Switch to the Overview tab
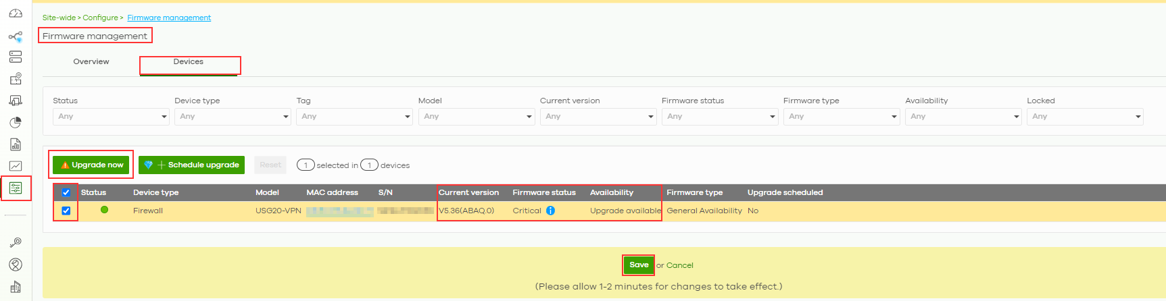1166x301 pixels. pyautogui.click(x=91, y=61)
